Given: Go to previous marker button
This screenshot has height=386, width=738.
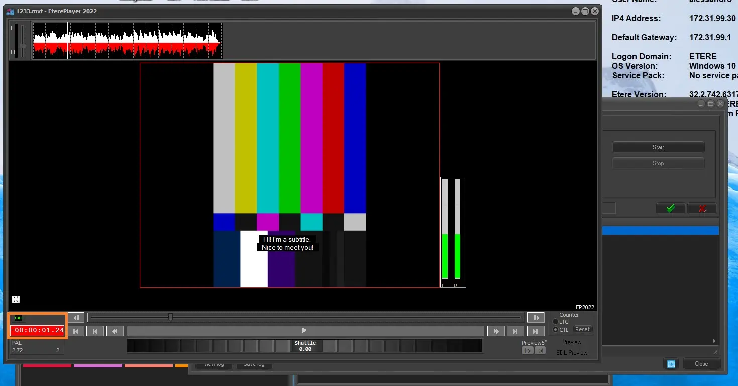Looking at the screenshot, I should point(95,331).
